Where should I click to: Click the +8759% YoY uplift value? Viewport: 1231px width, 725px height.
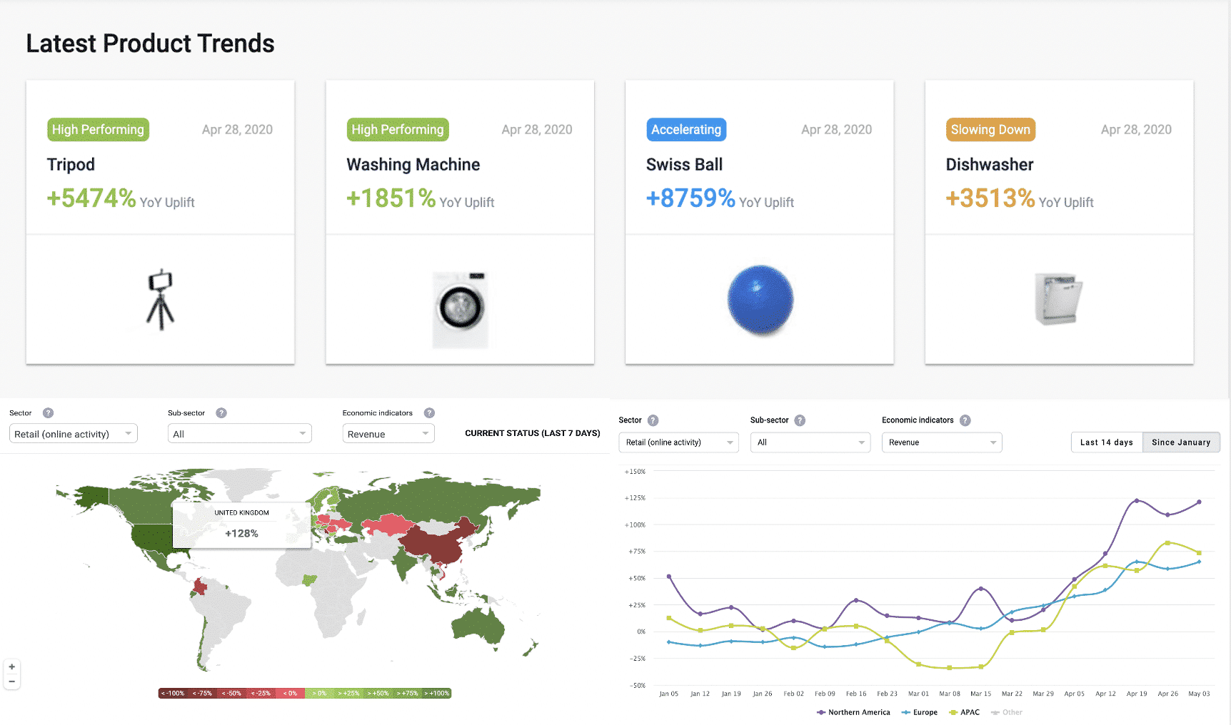click(x=690, y=198)
